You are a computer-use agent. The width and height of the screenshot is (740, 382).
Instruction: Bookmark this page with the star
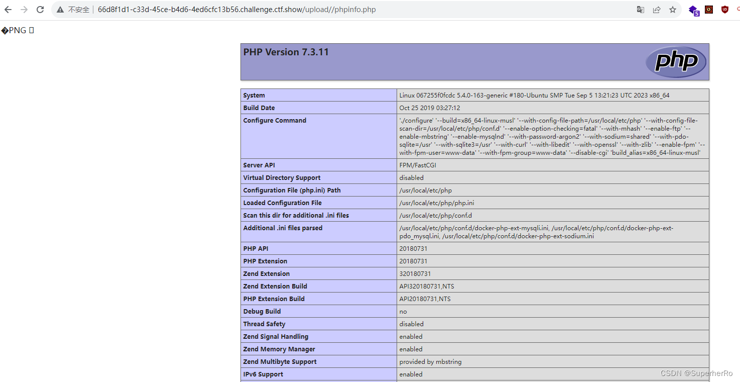pyautogui.click(x=673, y=10)
